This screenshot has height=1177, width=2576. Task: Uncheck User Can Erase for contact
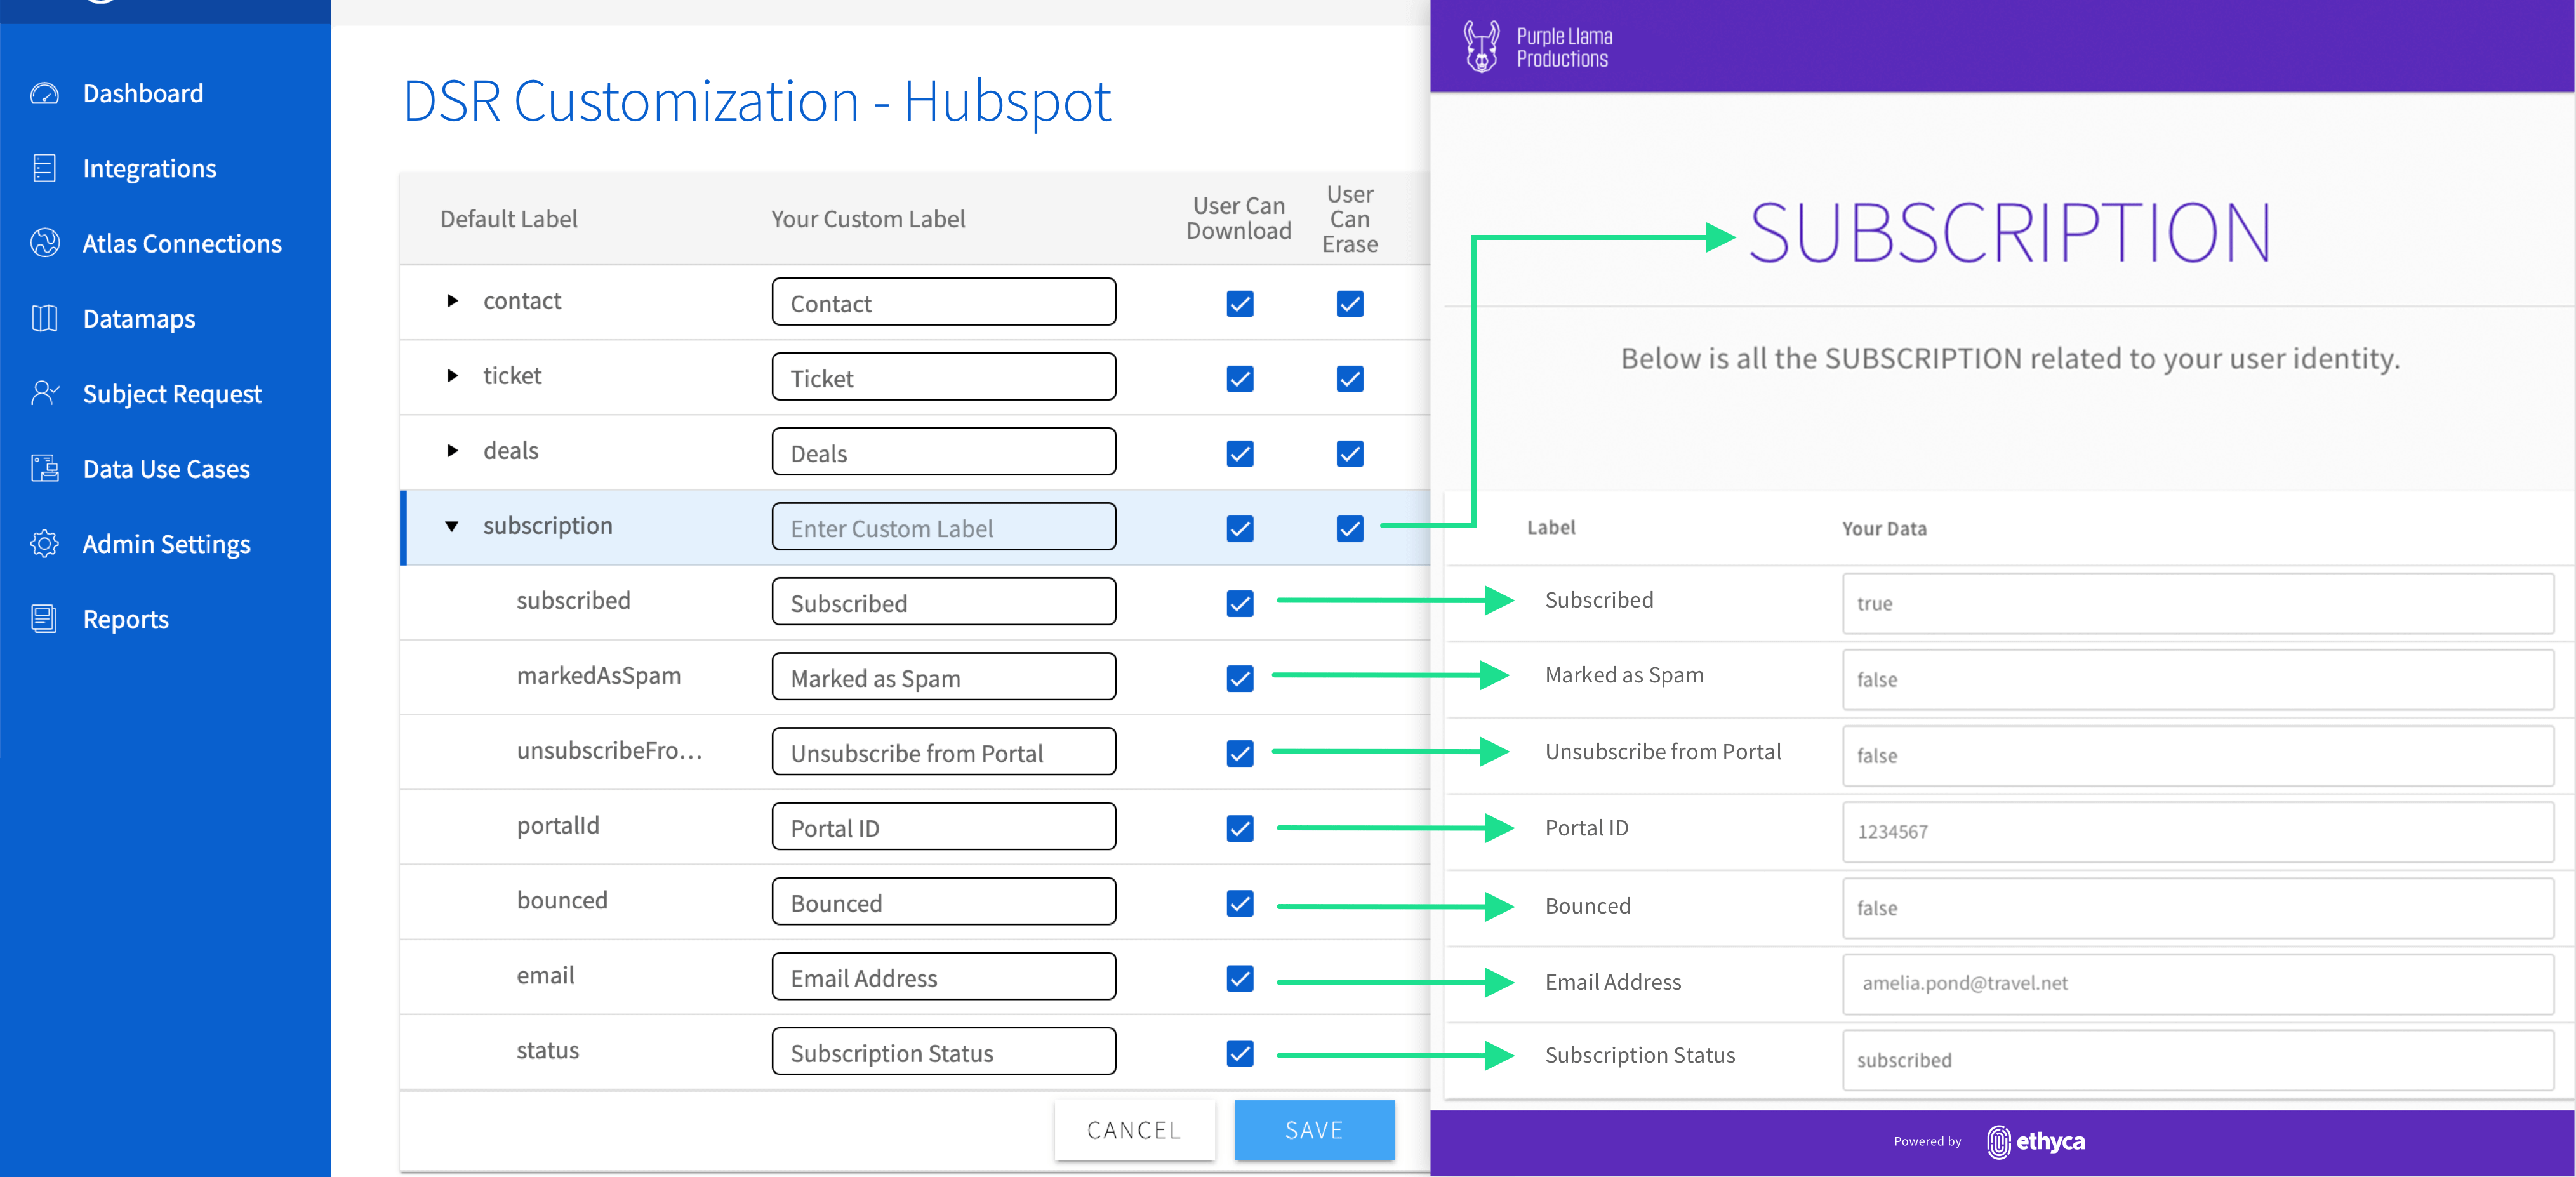coord(1349,304)
